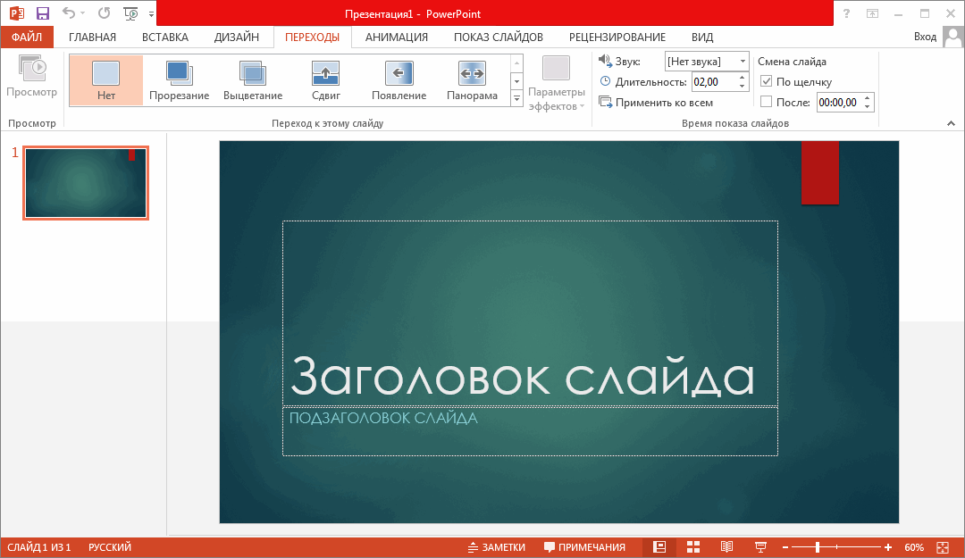Viewport: 965px width, 558px height.
Task: Open customize quick access toolbar dropdown
Action: pyautogui.click(x=151, y=14)
